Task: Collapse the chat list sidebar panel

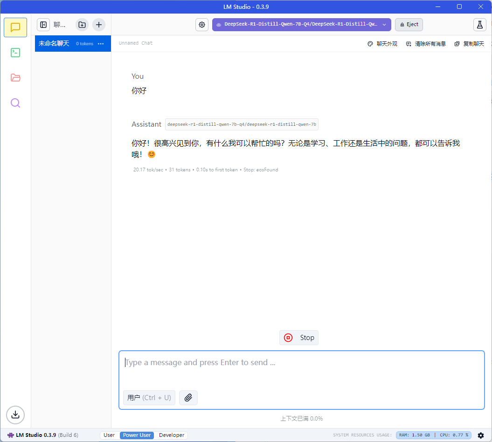Action: point(43,25)
